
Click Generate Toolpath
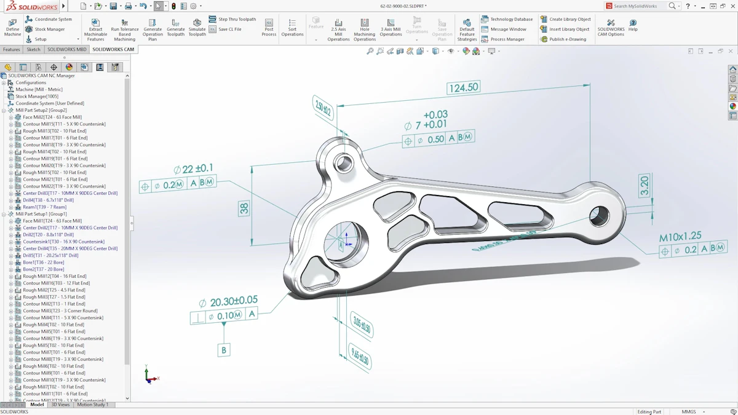175,27
